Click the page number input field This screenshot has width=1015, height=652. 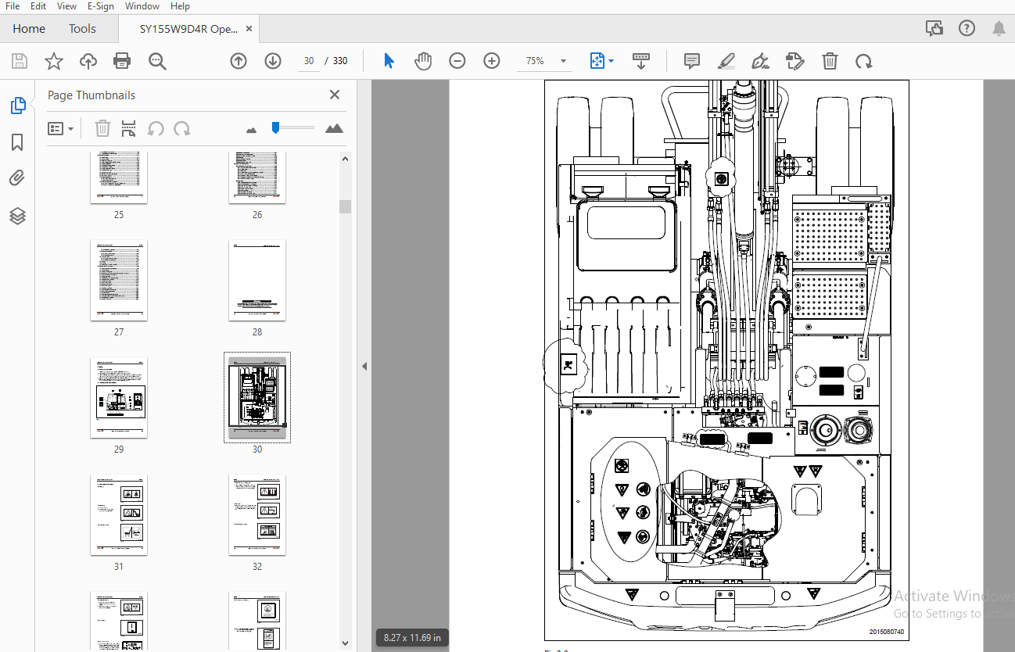pos(309,61)
